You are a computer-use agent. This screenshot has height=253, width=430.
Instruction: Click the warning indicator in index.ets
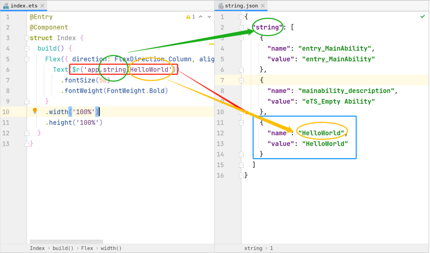(189, 17)
